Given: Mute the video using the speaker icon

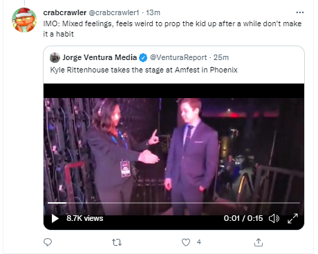Looking at the screenshot, I should (x=274, y=218).
